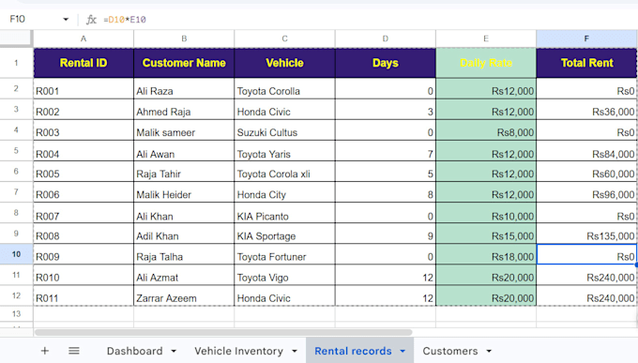Select cell KIA Picanto
The height and width of the screenshot is (363, 638).
tap(284, 213)
